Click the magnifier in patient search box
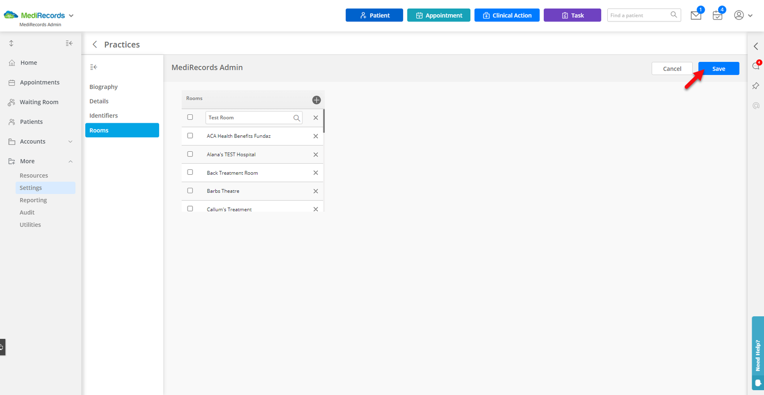Viewport: 764px width, 395px height. pos(674,15)
